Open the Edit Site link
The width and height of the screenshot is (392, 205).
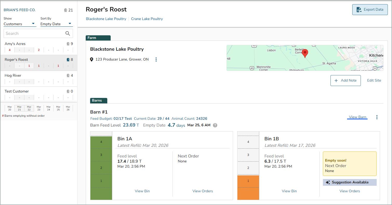(x=374, y=81)
